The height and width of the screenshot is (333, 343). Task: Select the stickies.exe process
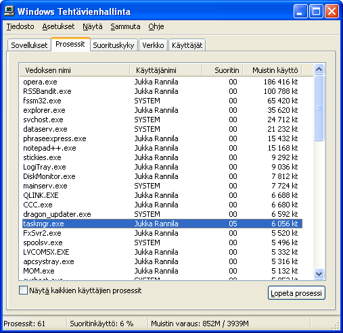pyautogui.click(x=162, y=157)
